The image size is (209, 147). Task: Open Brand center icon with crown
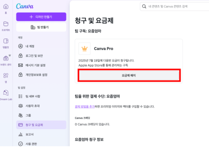click(6, 58)
